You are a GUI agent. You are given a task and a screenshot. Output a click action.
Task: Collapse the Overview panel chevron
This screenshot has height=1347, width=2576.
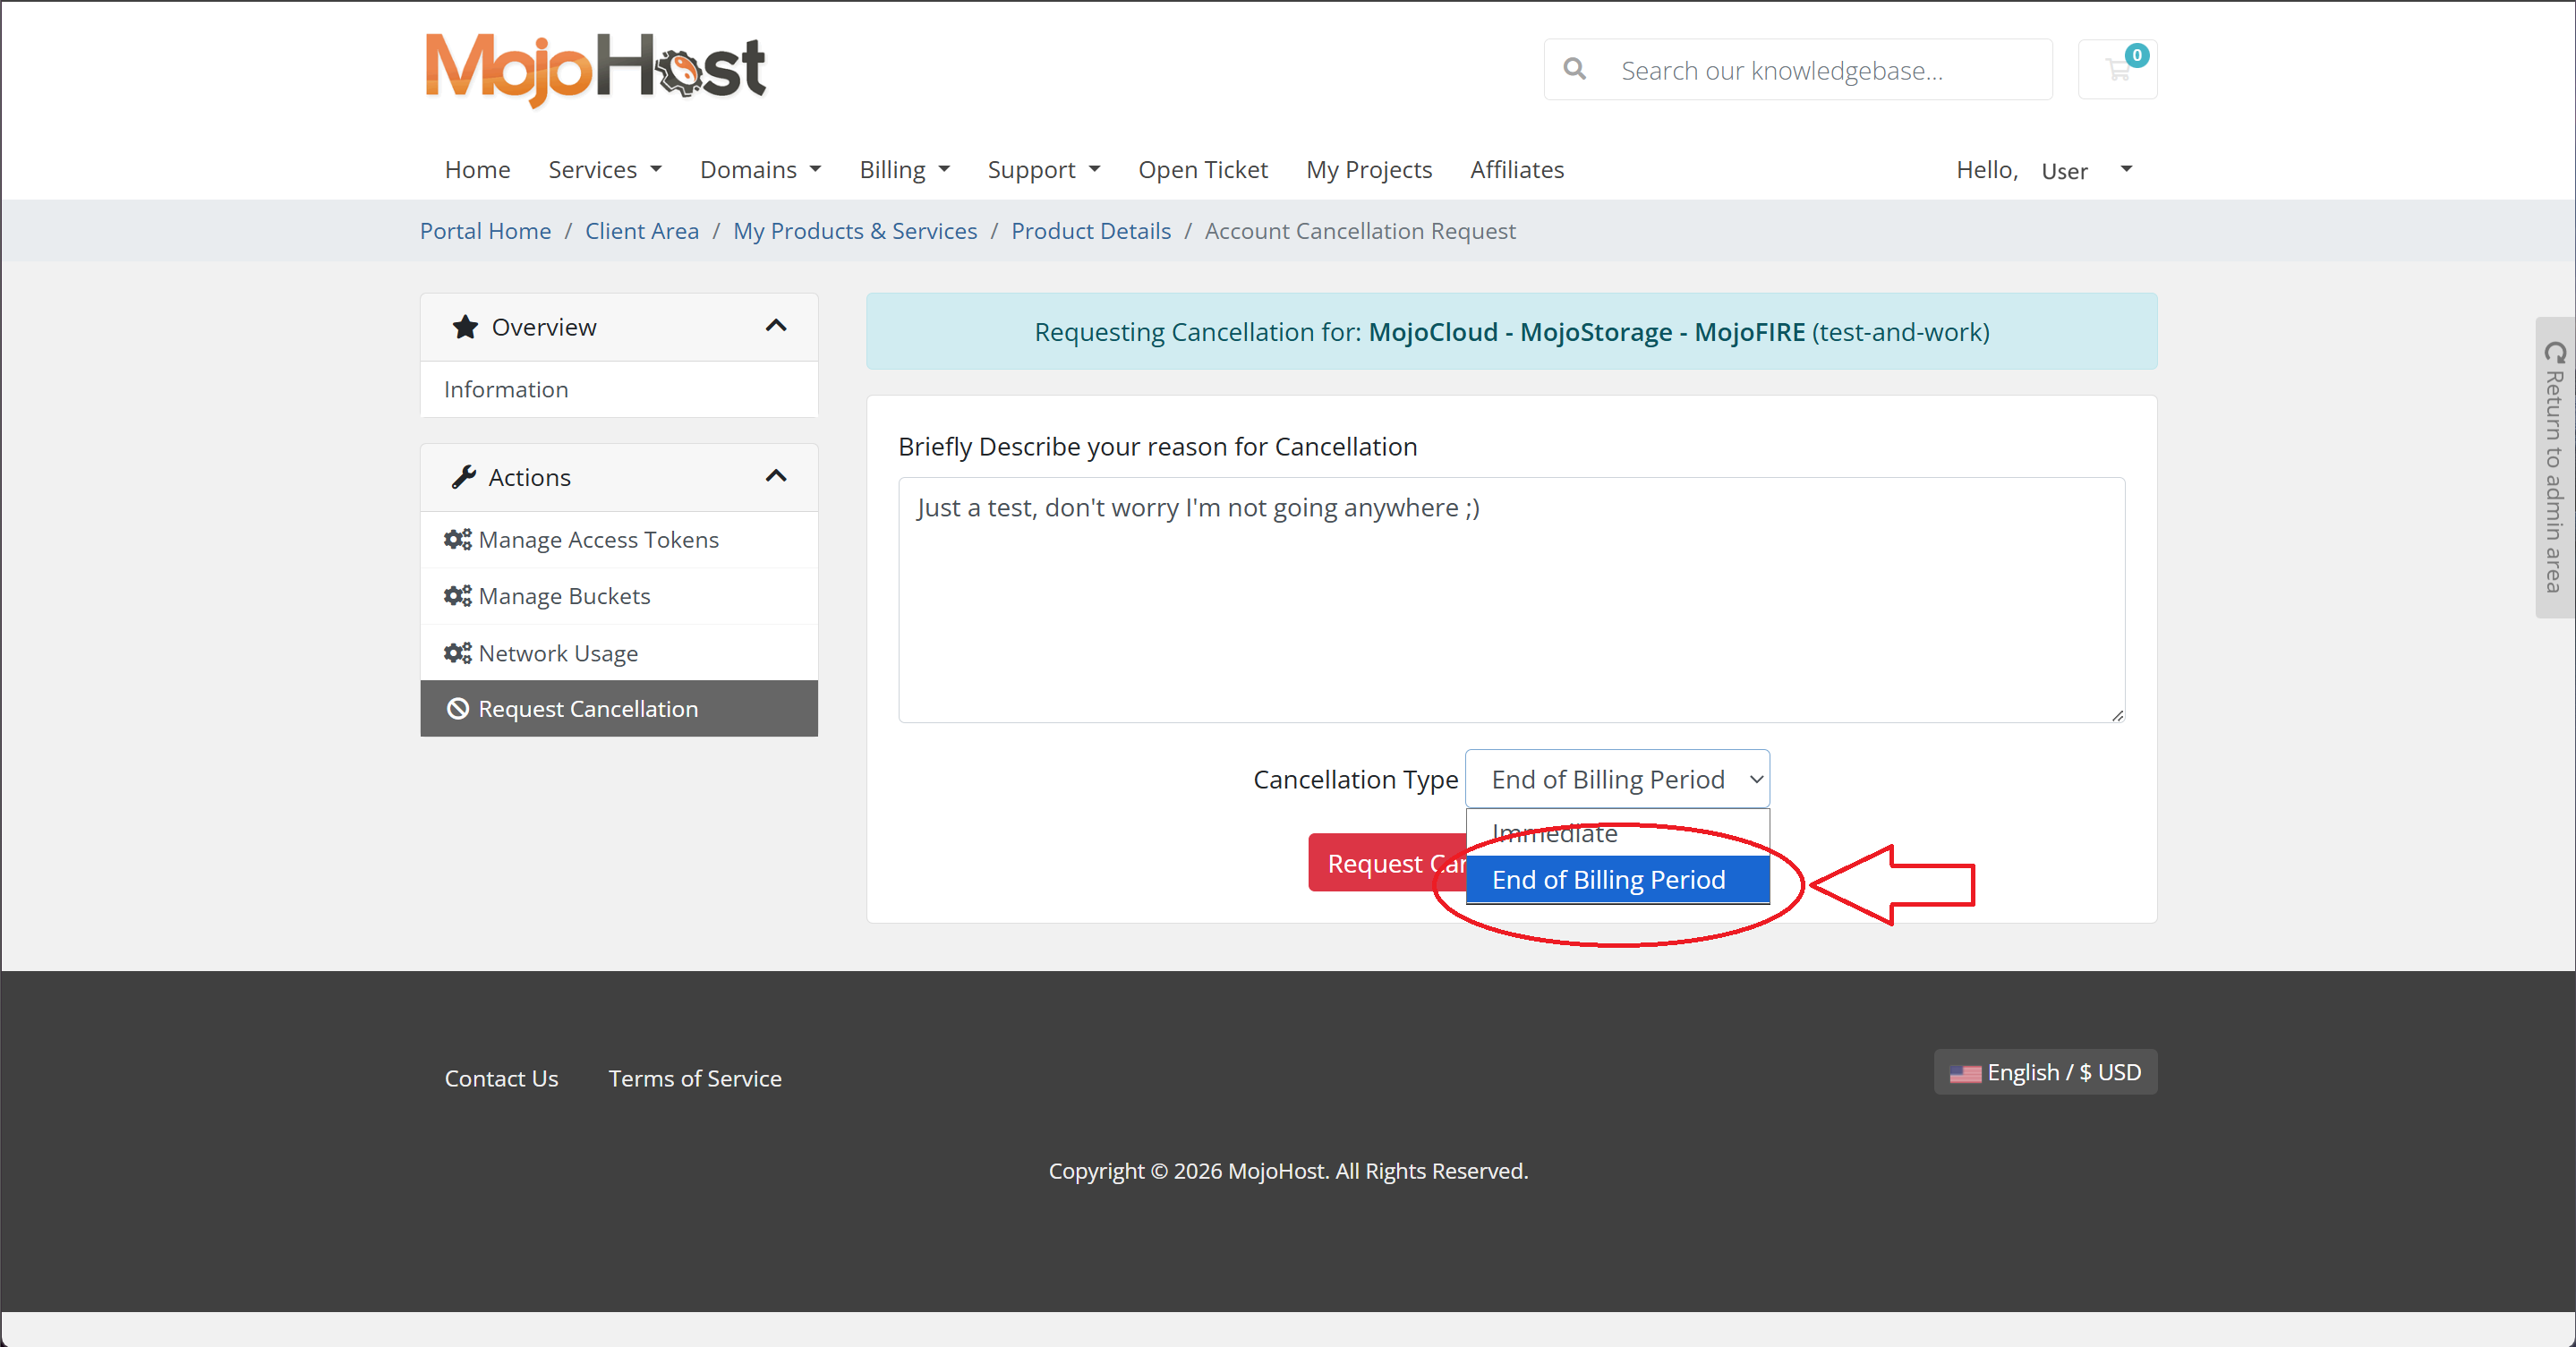point(776,326)
